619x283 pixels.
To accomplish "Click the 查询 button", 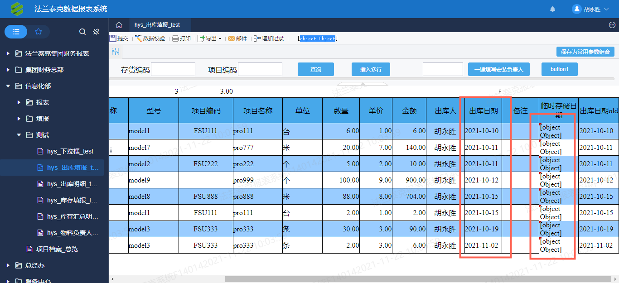I will (316, 69).
